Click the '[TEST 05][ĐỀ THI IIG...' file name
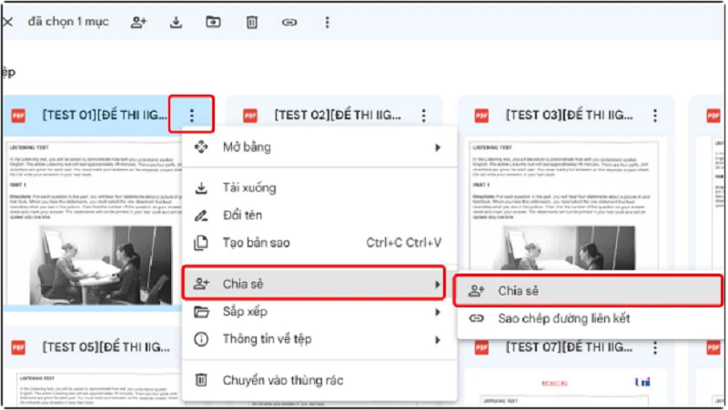This screenshot has width=728, height=410. click(x=106, y=347)
